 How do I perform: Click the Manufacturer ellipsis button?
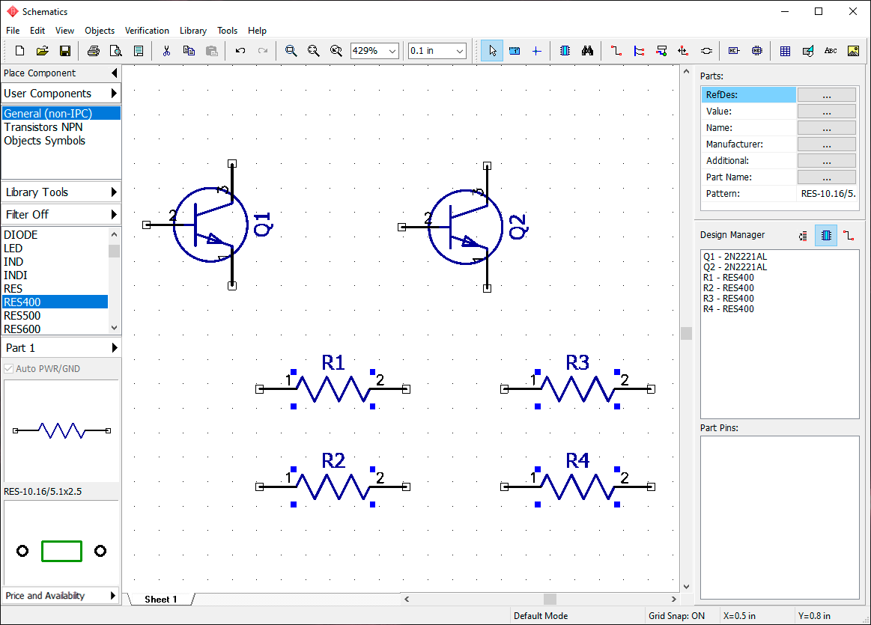(827, 144)
